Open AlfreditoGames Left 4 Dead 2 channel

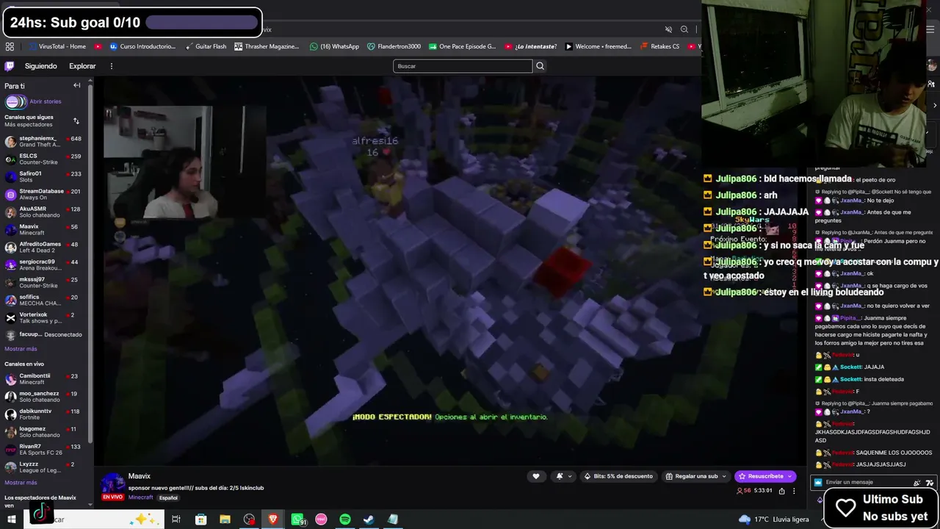point(46,247)
